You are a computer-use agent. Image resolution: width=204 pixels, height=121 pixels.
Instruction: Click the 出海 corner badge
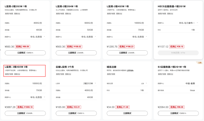pos(200,63)
